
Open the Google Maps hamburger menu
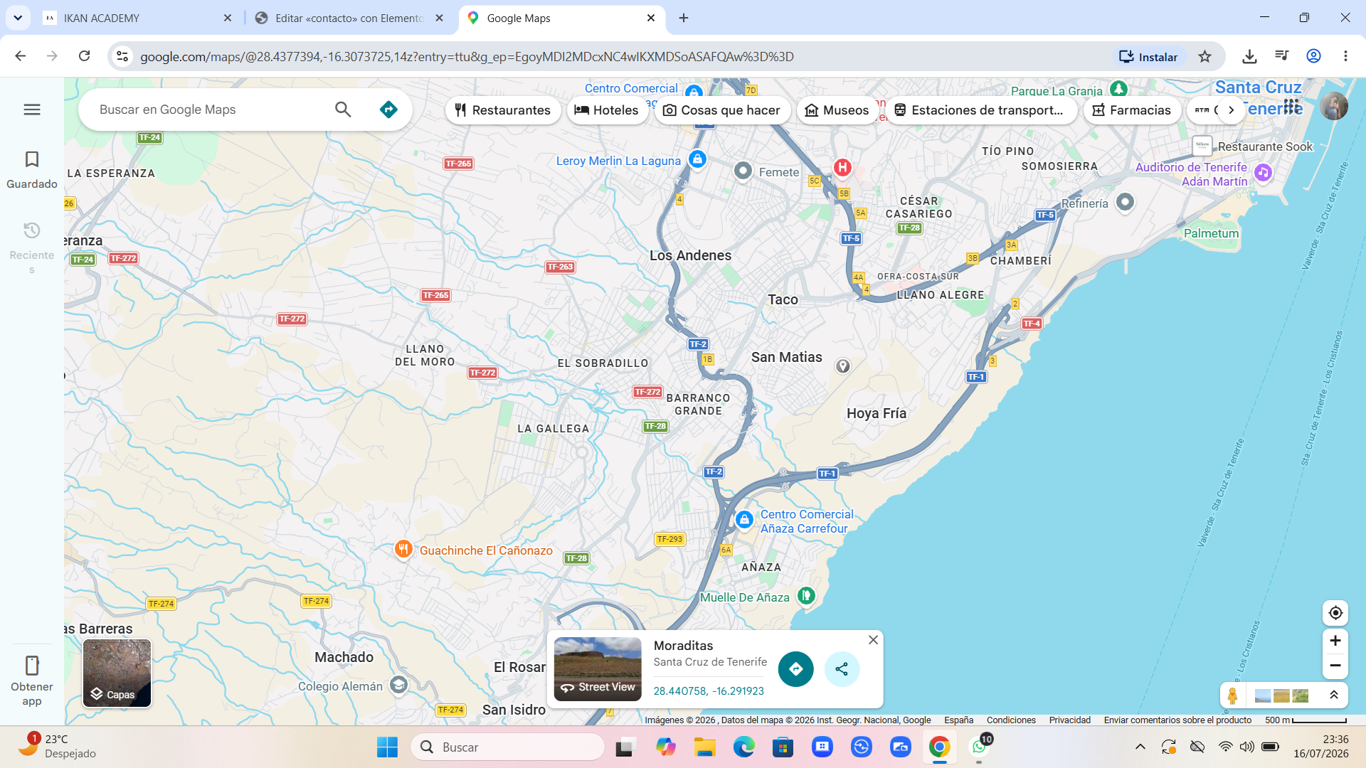point(32,110)
